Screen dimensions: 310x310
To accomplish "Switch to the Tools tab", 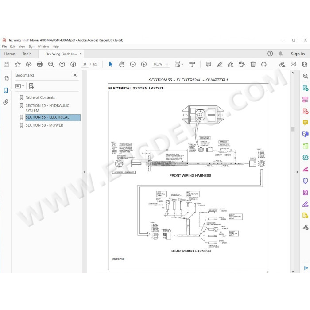I will click(x=27, y=54).
